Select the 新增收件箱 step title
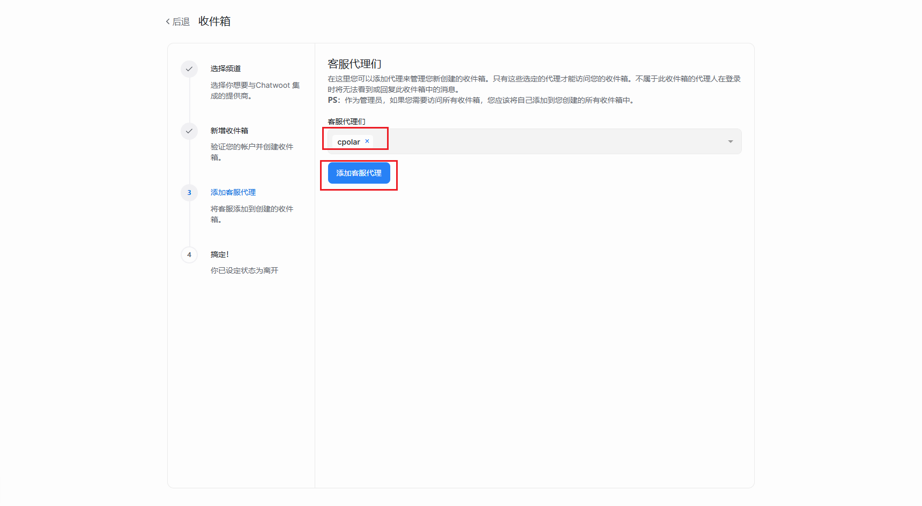Screen dimensions: 922x506 [229, 131]
